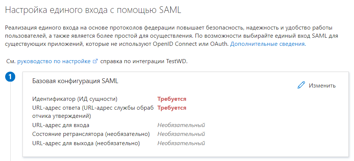Select the Идентификатор (ИД сущности) label

click(75, 99)
